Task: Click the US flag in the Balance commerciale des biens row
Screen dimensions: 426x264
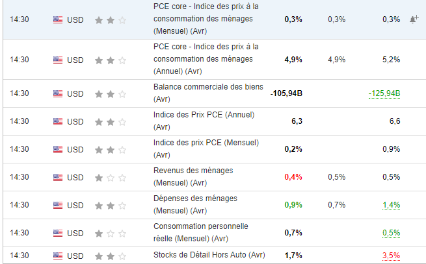Action: point(58,93)
